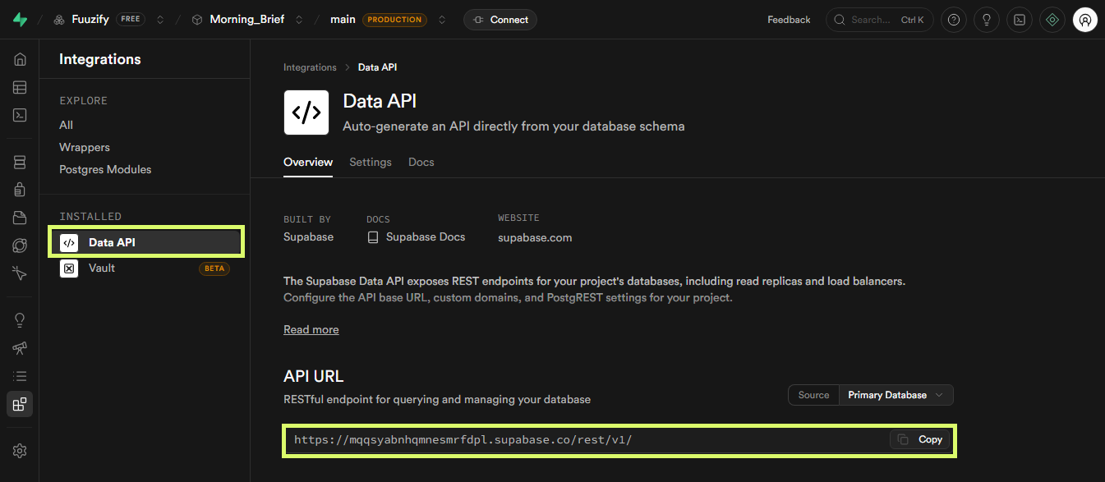The height and width of the screenshot is (482, 1105).
Task: Click the Supabase text under Built By
Action: pyautogui.click(x=308, y=237)
